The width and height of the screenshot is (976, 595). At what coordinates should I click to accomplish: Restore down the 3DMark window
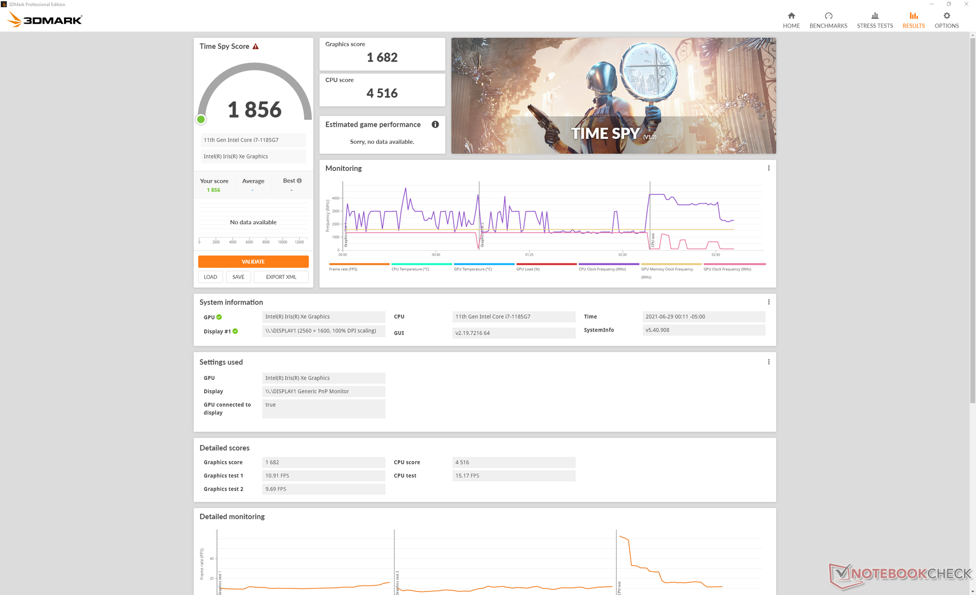[949, 4]
